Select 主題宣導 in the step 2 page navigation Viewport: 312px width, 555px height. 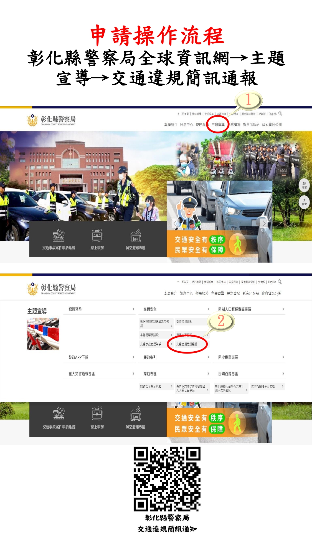point(218,293)
